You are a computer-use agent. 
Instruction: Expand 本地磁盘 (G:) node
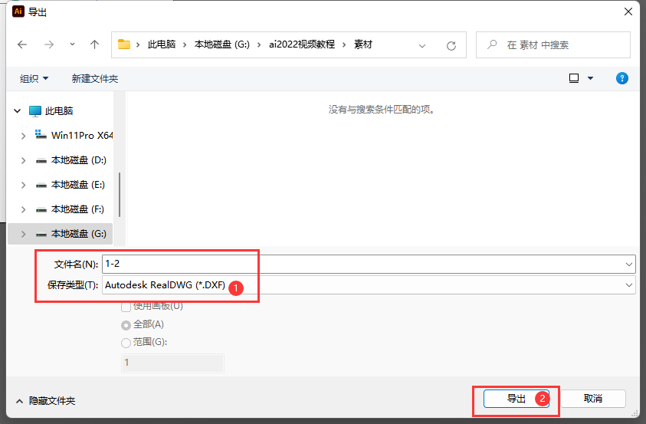24,234
